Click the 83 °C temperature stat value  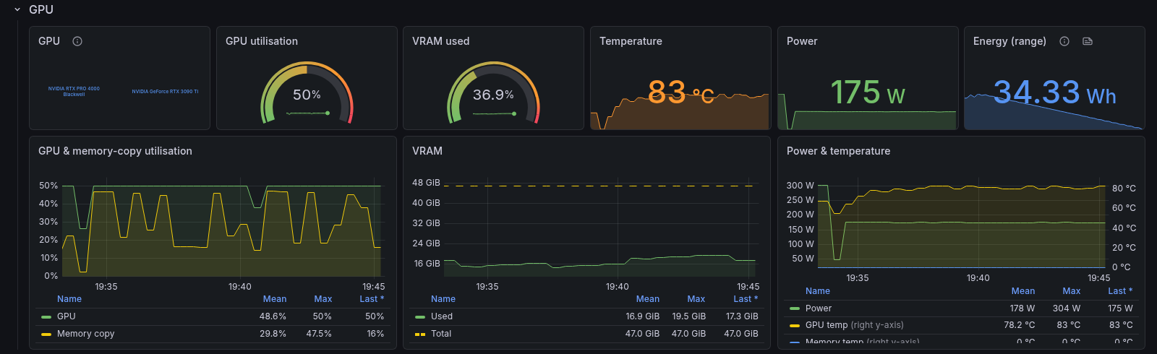point(680,92)
